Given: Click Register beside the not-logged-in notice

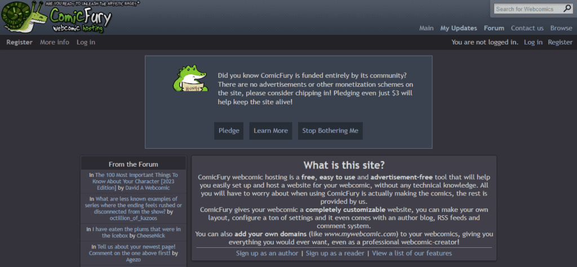Looking at the screenshot, I should coord(560,42).
